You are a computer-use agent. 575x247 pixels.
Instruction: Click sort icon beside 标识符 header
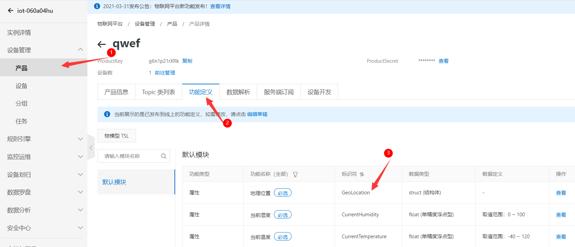[362, 174]
